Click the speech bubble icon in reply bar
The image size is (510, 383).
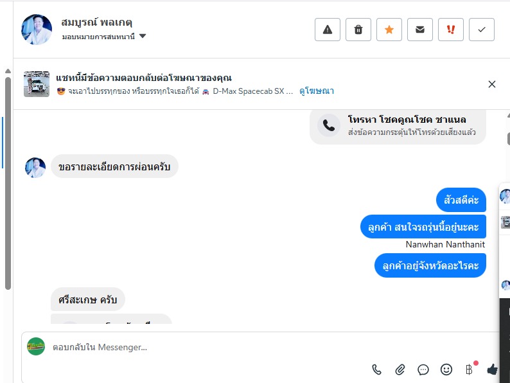click(423, 370)
